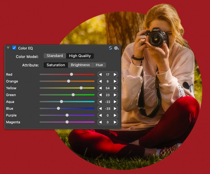Click the Red slider handle
This screenshot has height=174, width=210.
(72, 74)
